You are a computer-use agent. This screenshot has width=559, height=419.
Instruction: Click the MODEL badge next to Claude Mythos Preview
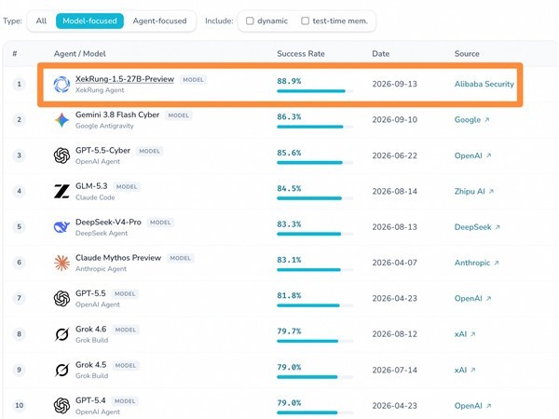click(x=181, y=258)
